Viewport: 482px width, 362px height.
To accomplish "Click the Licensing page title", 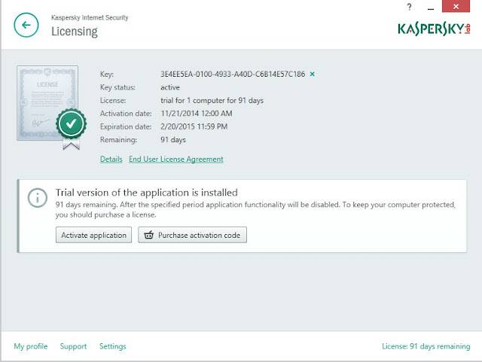I will [x=75, y=32].
